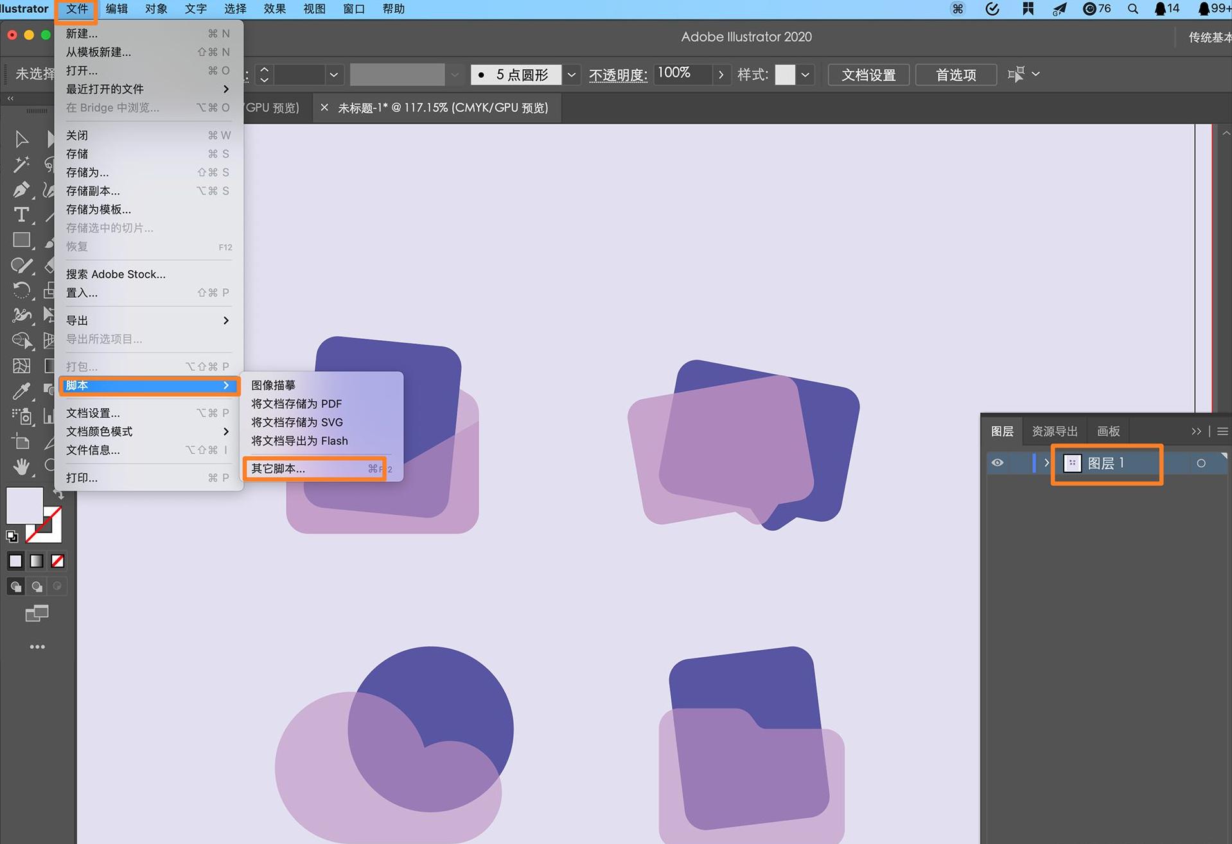
Task: Select the Type tool
Action: [x=21, y=214]
